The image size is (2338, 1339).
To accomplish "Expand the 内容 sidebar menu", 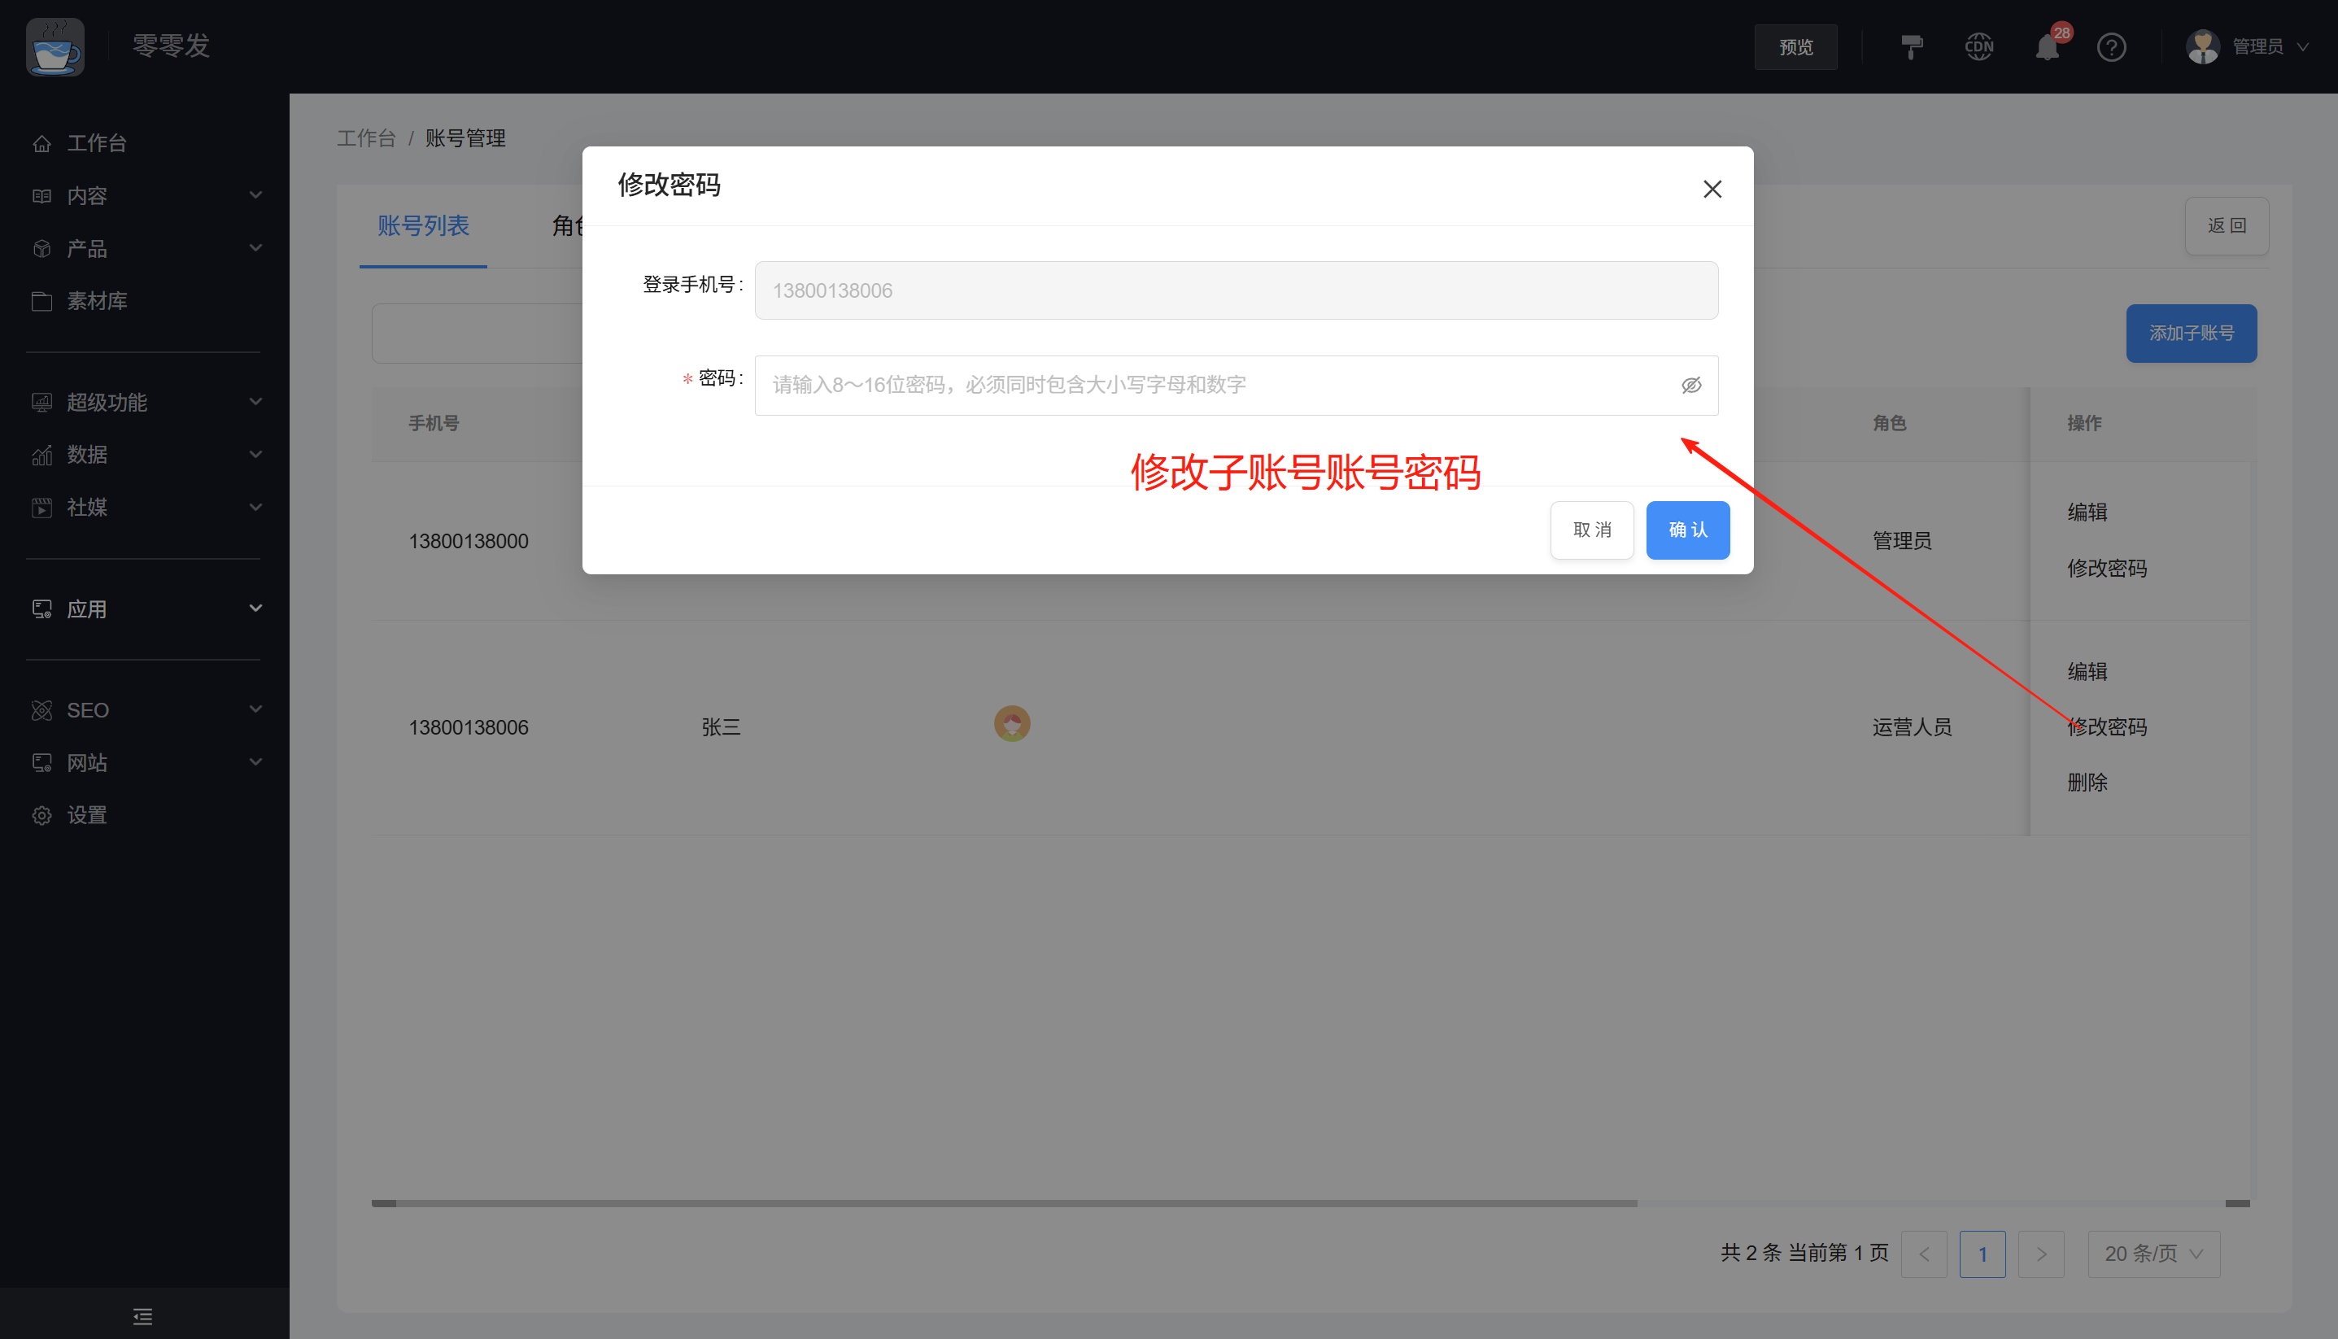I will coord(255,195).
